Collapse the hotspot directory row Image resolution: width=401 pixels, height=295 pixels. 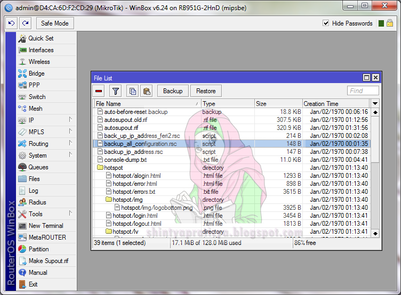pos(231,168)
